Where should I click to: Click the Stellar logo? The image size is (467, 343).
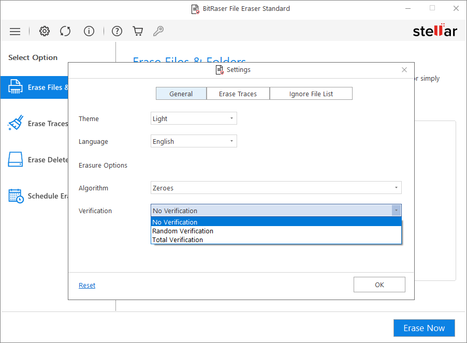point(435,31)
